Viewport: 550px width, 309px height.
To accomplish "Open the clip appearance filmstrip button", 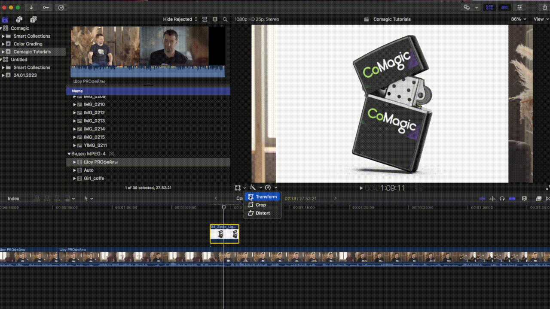I will pos(524,198).
